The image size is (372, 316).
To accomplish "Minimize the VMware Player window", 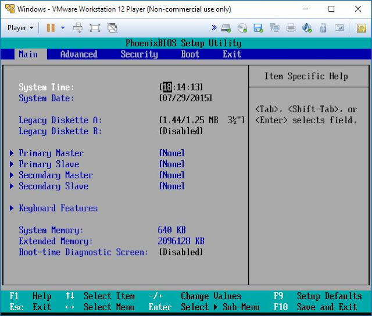I will coord(306,9).
